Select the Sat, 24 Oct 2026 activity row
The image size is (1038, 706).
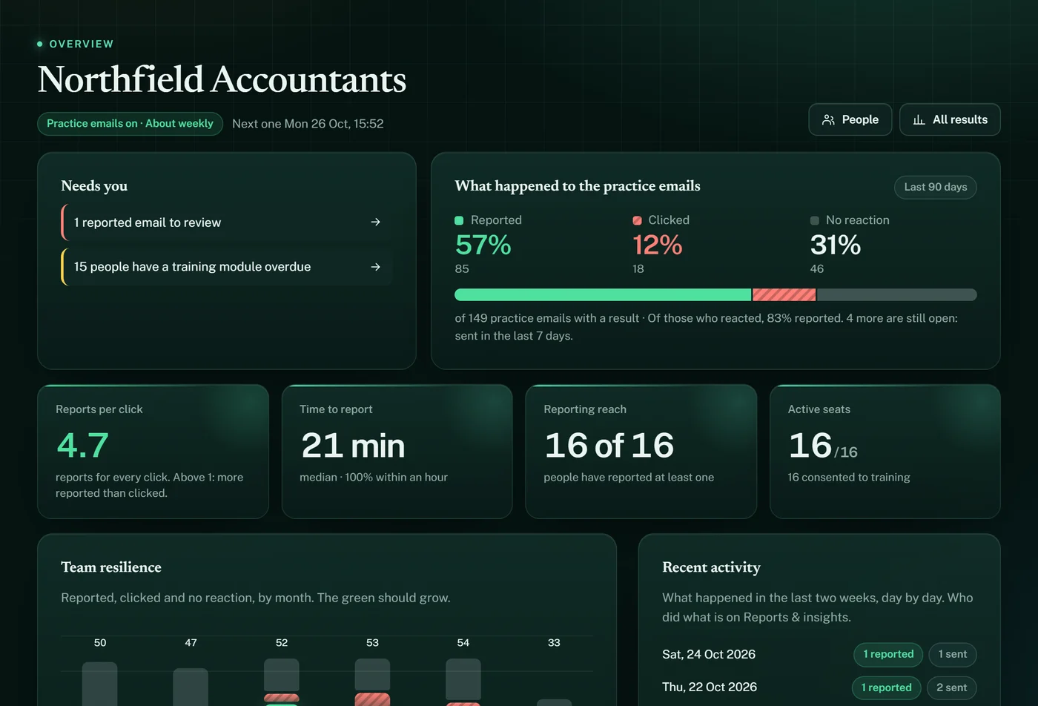point(819,654)
